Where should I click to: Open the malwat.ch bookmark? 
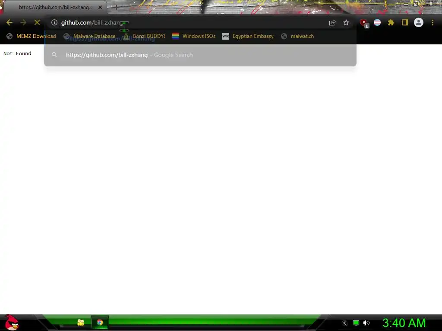point(297,36)
